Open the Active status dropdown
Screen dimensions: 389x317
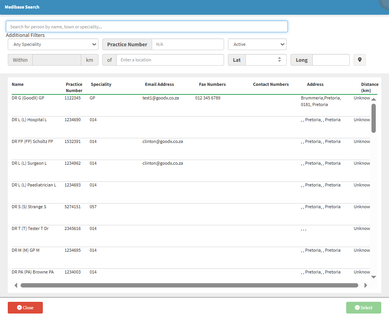257,44
